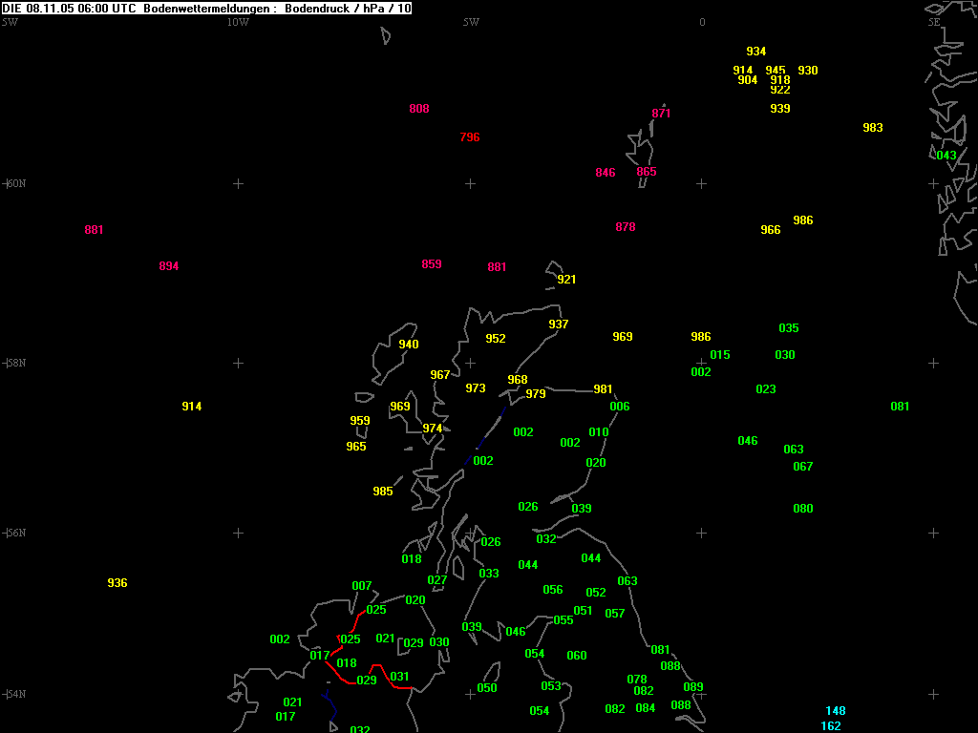The width and height of the screenshot is (978, 733).
Task: Select the 54N latitude label
Action: tap(14, 694)
